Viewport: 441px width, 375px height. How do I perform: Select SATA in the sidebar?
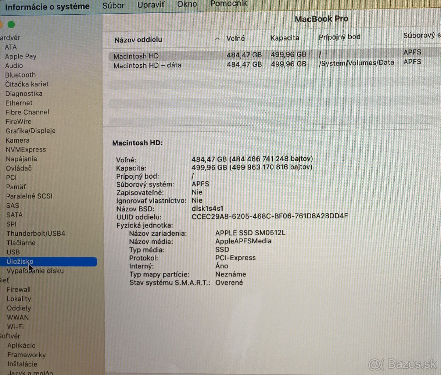coord(14,215)
